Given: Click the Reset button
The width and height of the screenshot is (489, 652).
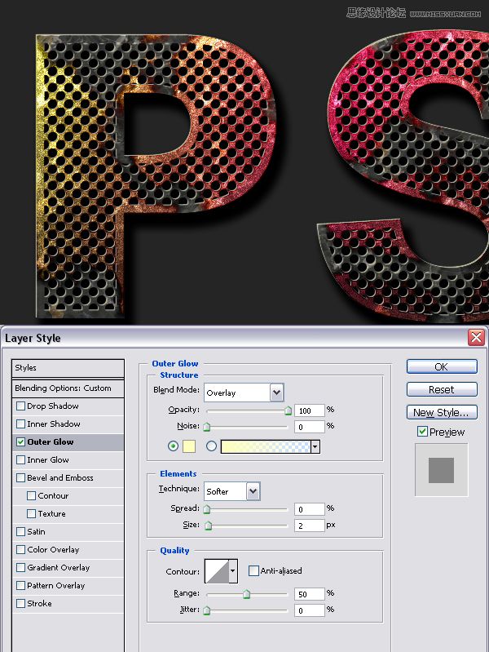Looking at the screenshot, I should (x=442, y=389).
